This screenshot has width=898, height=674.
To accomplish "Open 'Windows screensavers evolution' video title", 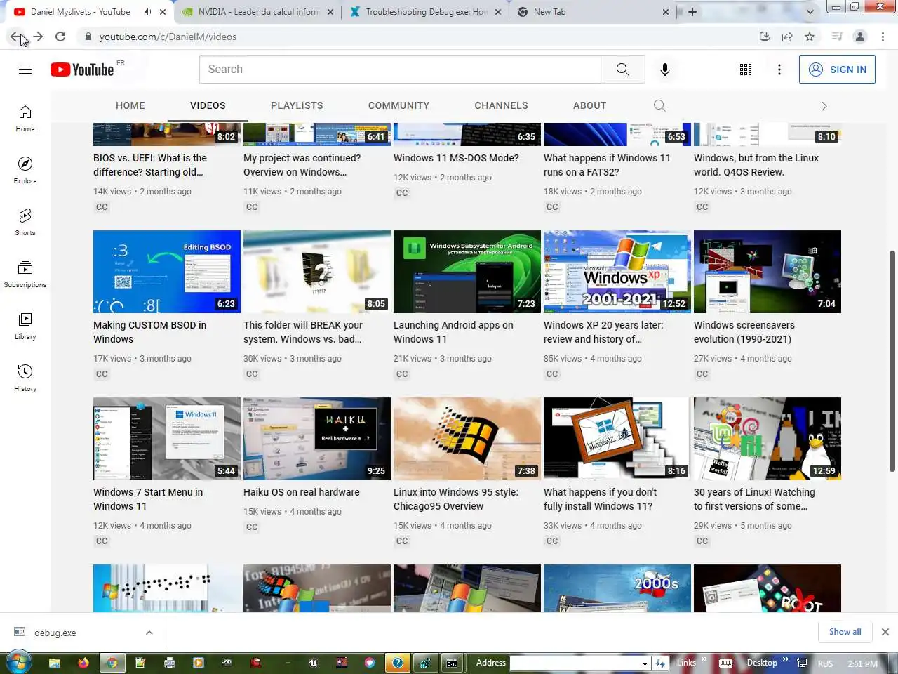I will tap(744, 332).
